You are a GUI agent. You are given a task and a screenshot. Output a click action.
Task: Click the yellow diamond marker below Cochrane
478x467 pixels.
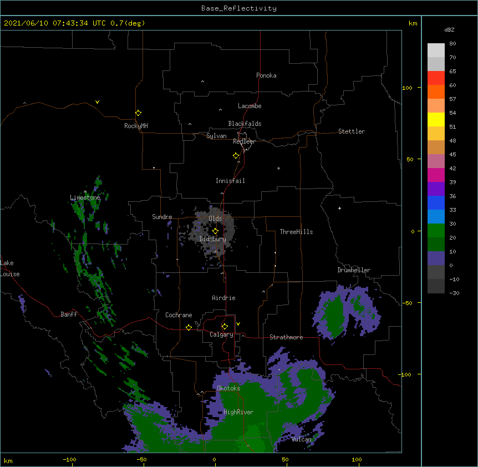(189, 327)
